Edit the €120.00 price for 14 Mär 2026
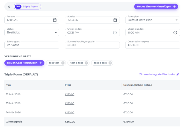This screenshot has height=134, width=183. coord(69,112)
